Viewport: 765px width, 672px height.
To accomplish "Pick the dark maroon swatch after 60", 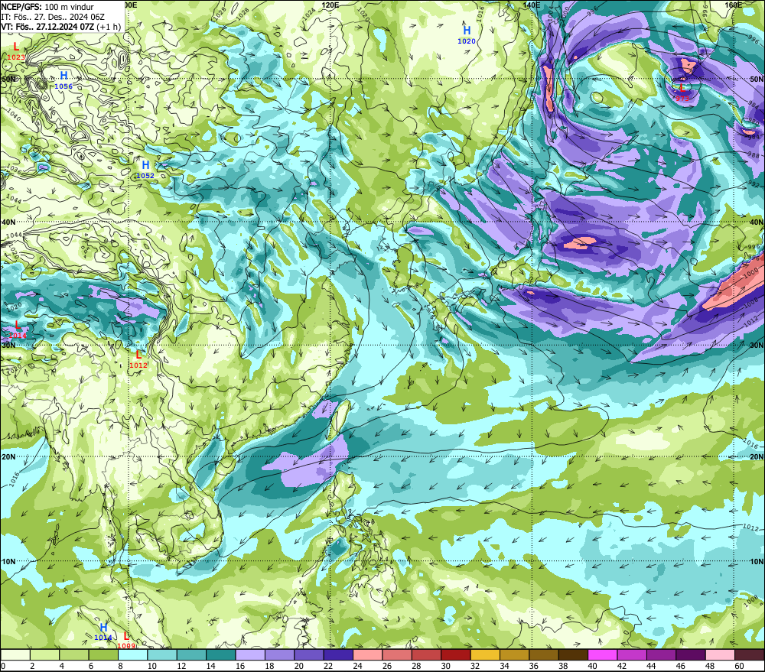I will coord(750,655).
